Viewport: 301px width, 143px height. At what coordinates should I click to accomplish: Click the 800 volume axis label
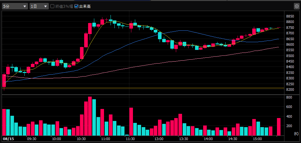pyautogui.click(x=289, y=97)
